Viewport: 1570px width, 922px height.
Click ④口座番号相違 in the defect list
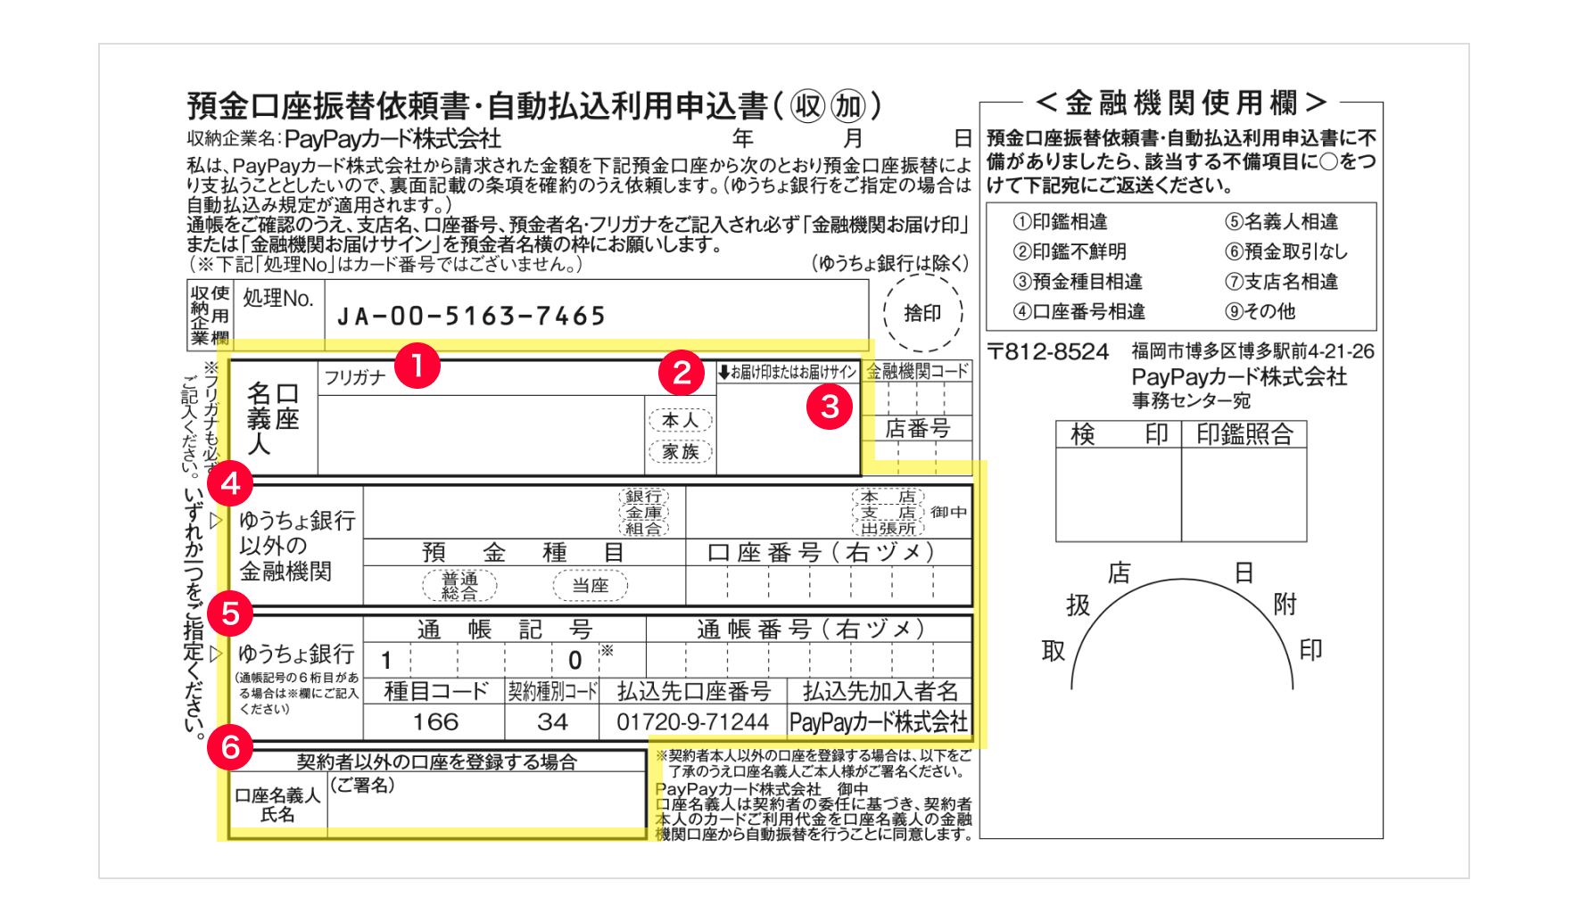point(1078,312)
